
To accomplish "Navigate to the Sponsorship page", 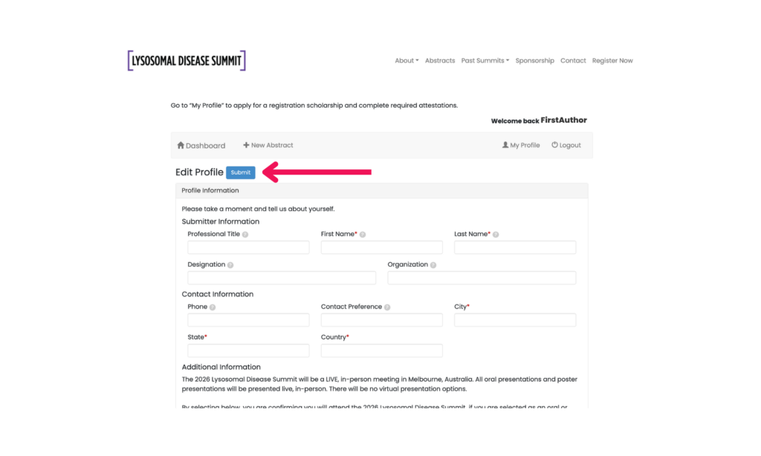I will [534, 61].
